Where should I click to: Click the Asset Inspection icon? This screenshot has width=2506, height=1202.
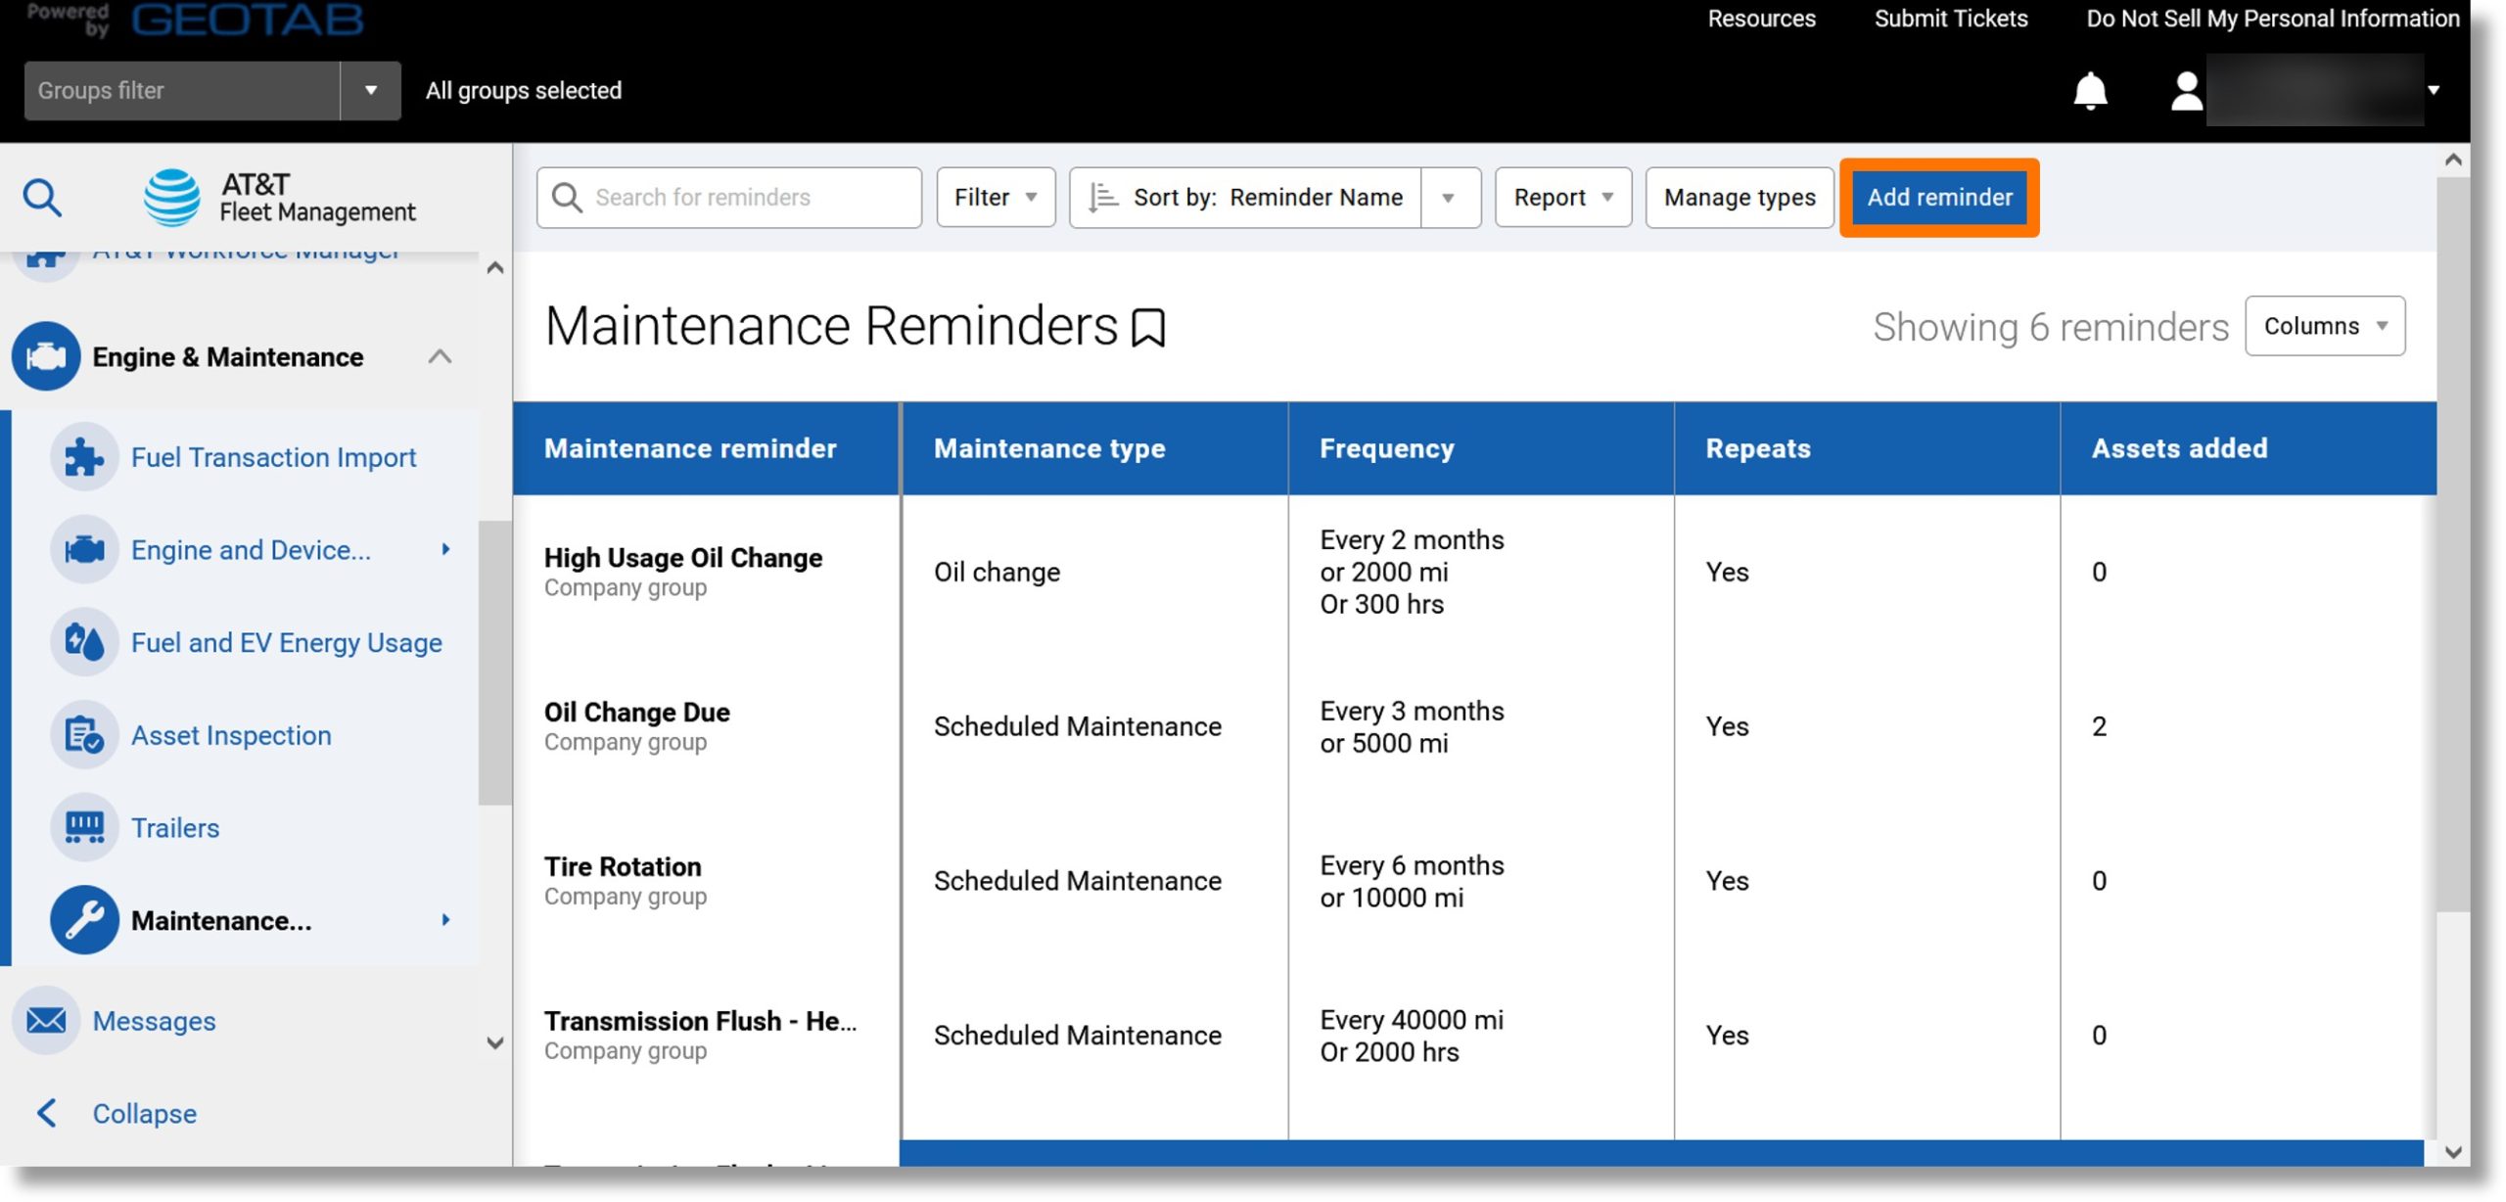click(x=85, y=734)
